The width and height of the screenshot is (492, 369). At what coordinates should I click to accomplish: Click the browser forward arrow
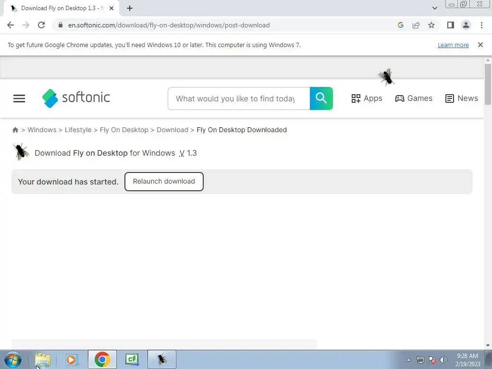(x=26, y=25)
